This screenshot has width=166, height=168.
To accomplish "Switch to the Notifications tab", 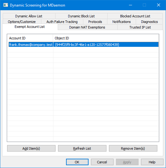I will pyautogui.click(x=121, y=22).
